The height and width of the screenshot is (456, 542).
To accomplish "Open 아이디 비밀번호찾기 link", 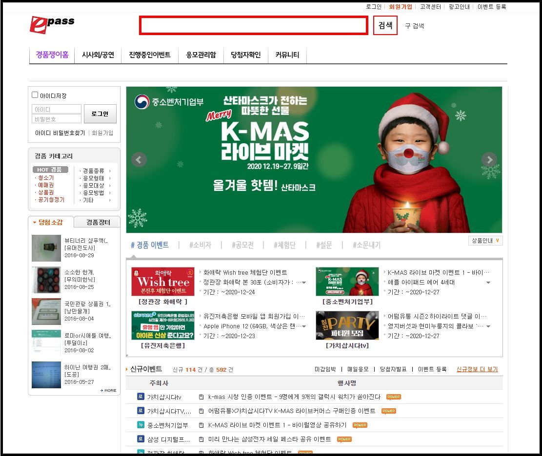I will 60,133.
